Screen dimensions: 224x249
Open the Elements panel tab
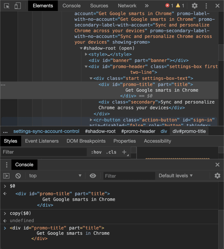[x=43, y=6]
